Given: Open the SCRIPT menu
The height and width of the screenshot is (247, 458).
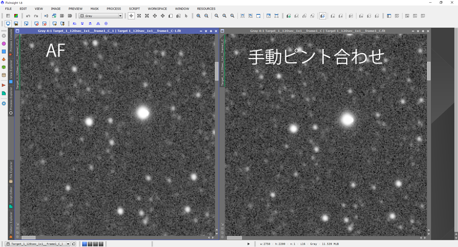Looking at the screenshot, I should click(x=134, y=9).
